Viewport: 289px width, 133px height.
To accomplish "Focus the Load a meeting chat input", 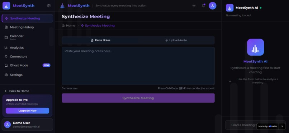I will 255,125.
